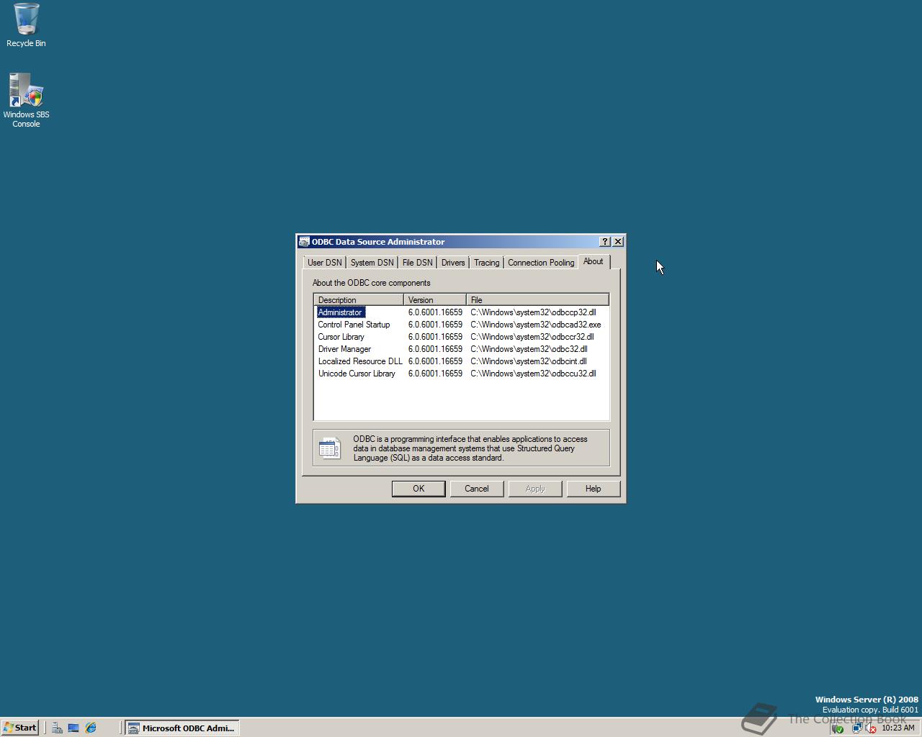
Task: Click the version number in the Administrator row
Action: [x=435, y=312]
